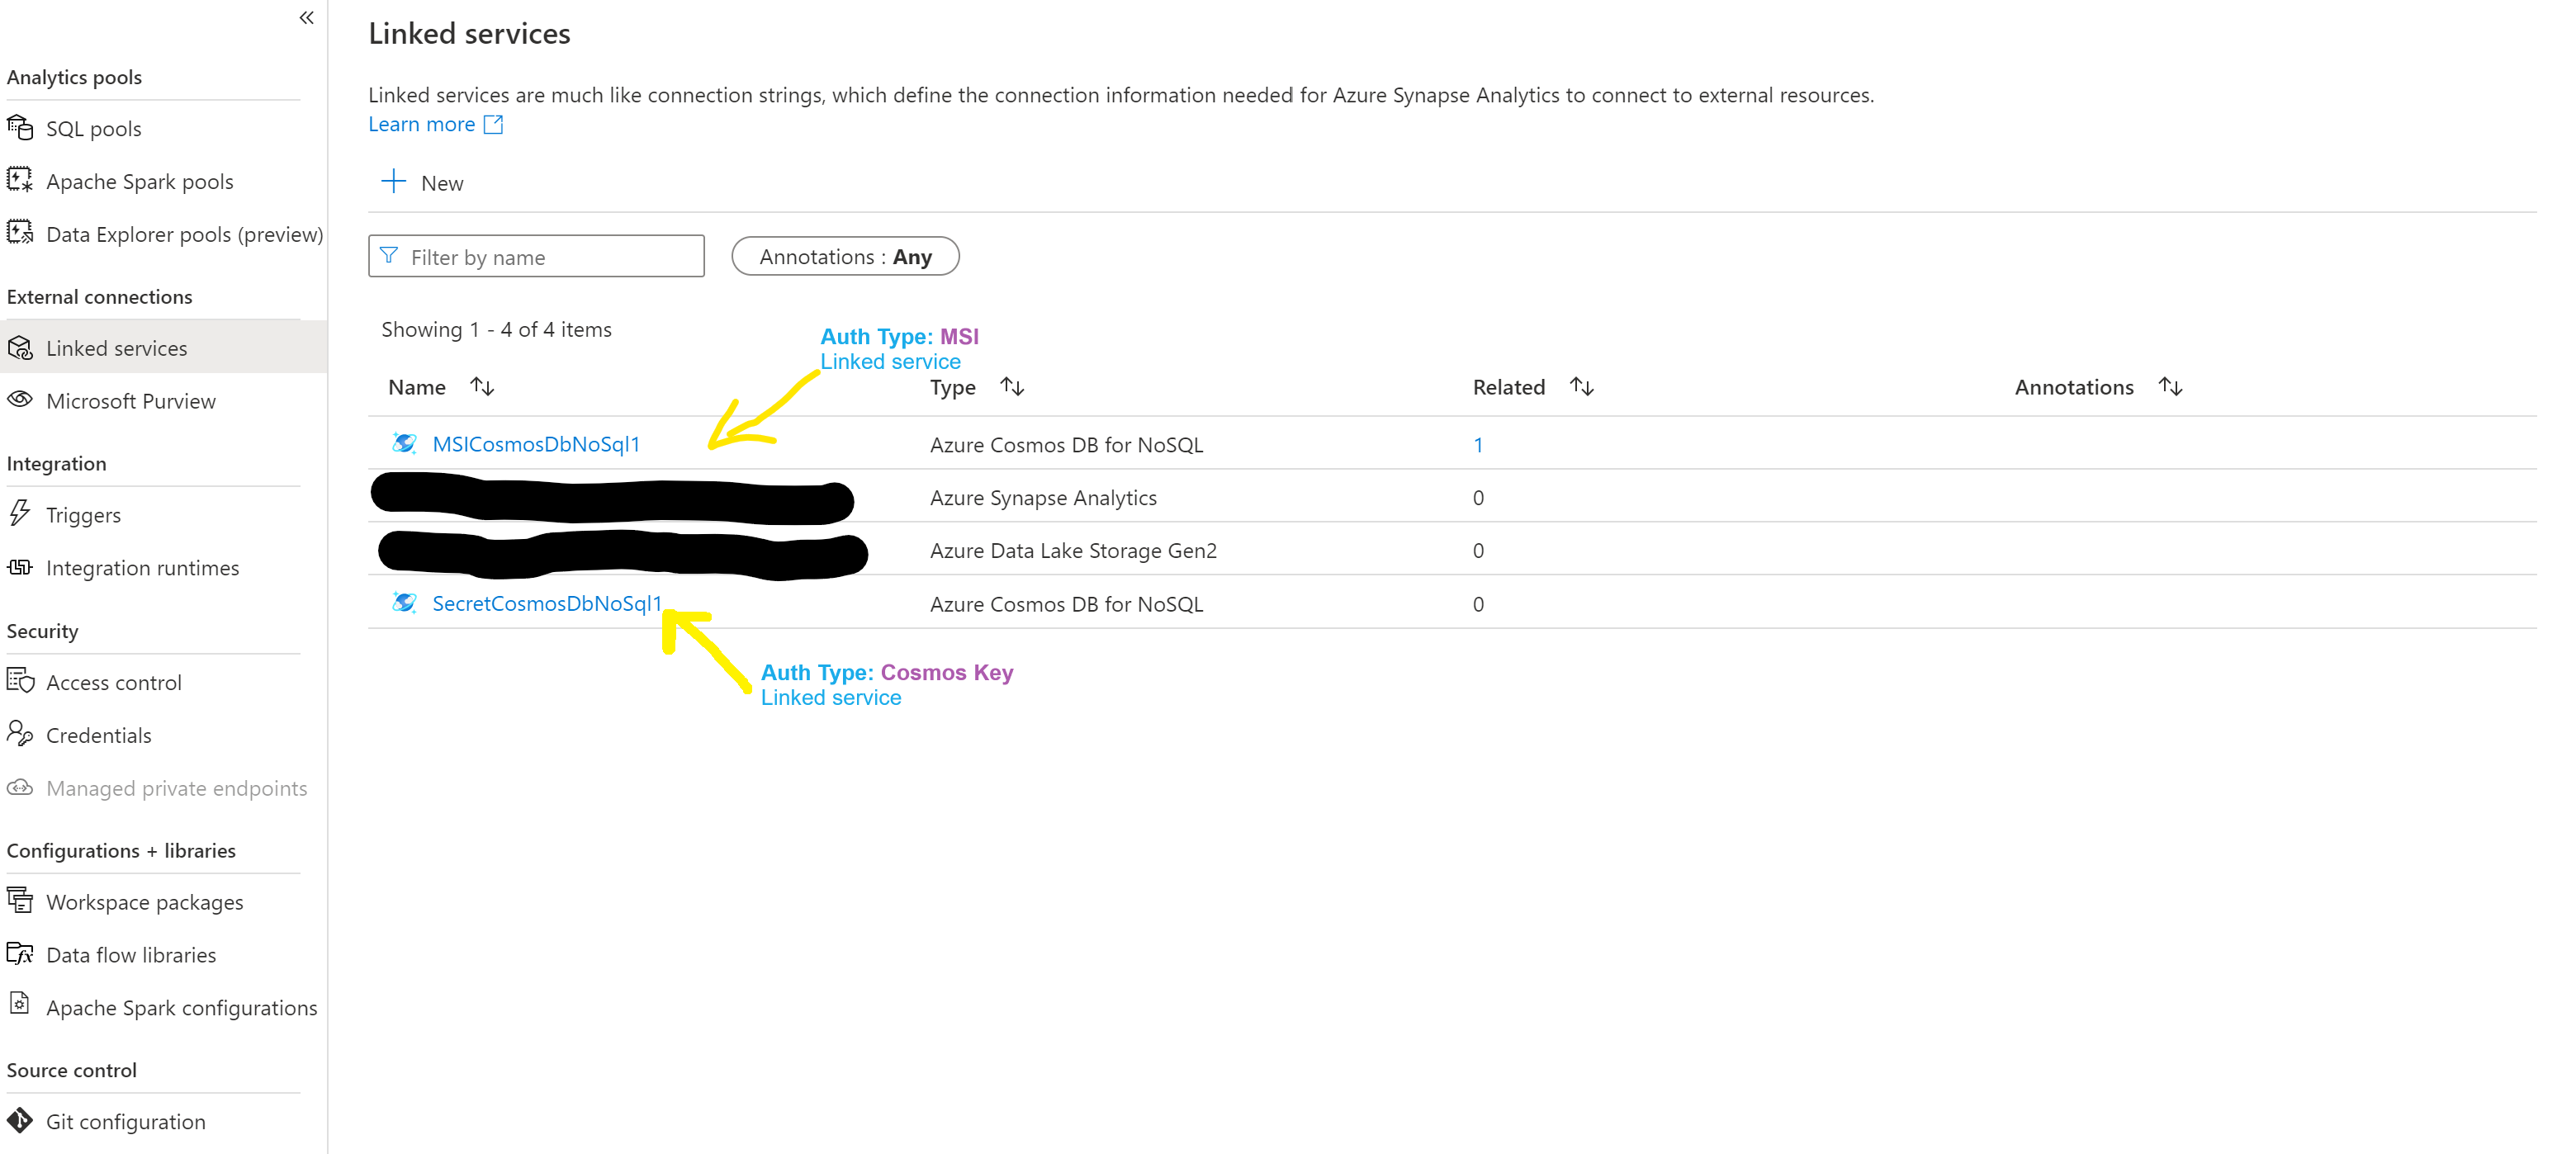Viewport: 2576px width, 1154px height.
Task: Go to Integration runtimes
Action: [142, 568]
